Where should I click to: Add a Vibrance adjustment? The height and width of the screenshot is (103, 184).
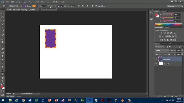click(175, 33)
